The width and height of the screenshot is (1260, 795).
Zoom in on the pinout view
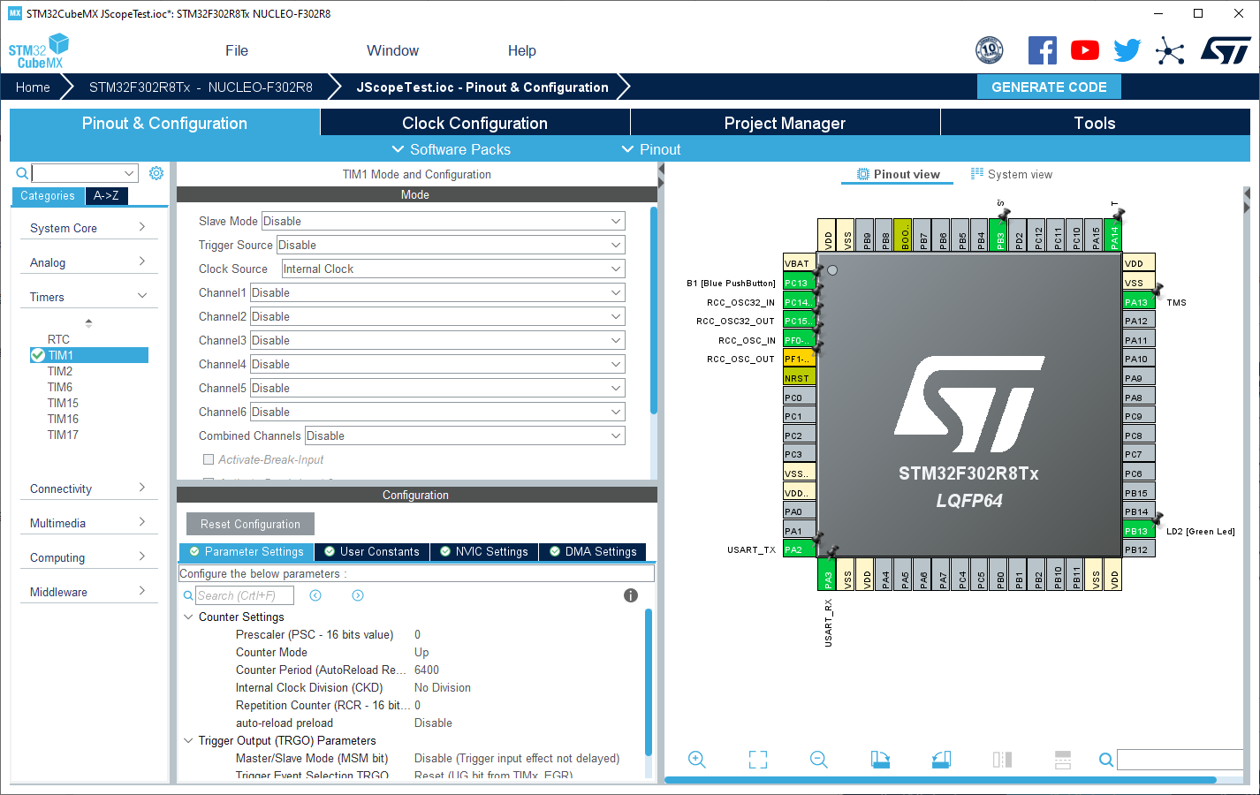click(697, 760)
